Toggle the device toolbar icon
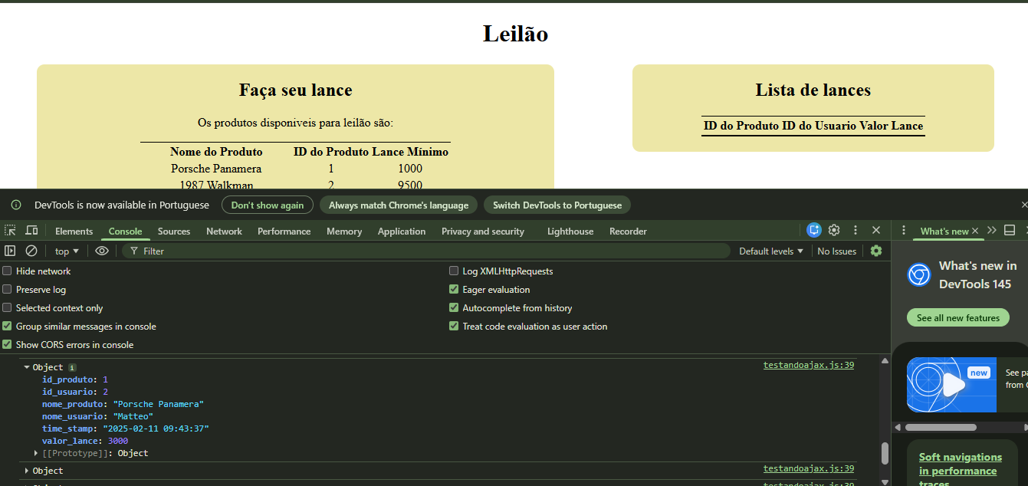Image resolution: width=1028 pixels, height=486 pixels. tap(31, 231)
